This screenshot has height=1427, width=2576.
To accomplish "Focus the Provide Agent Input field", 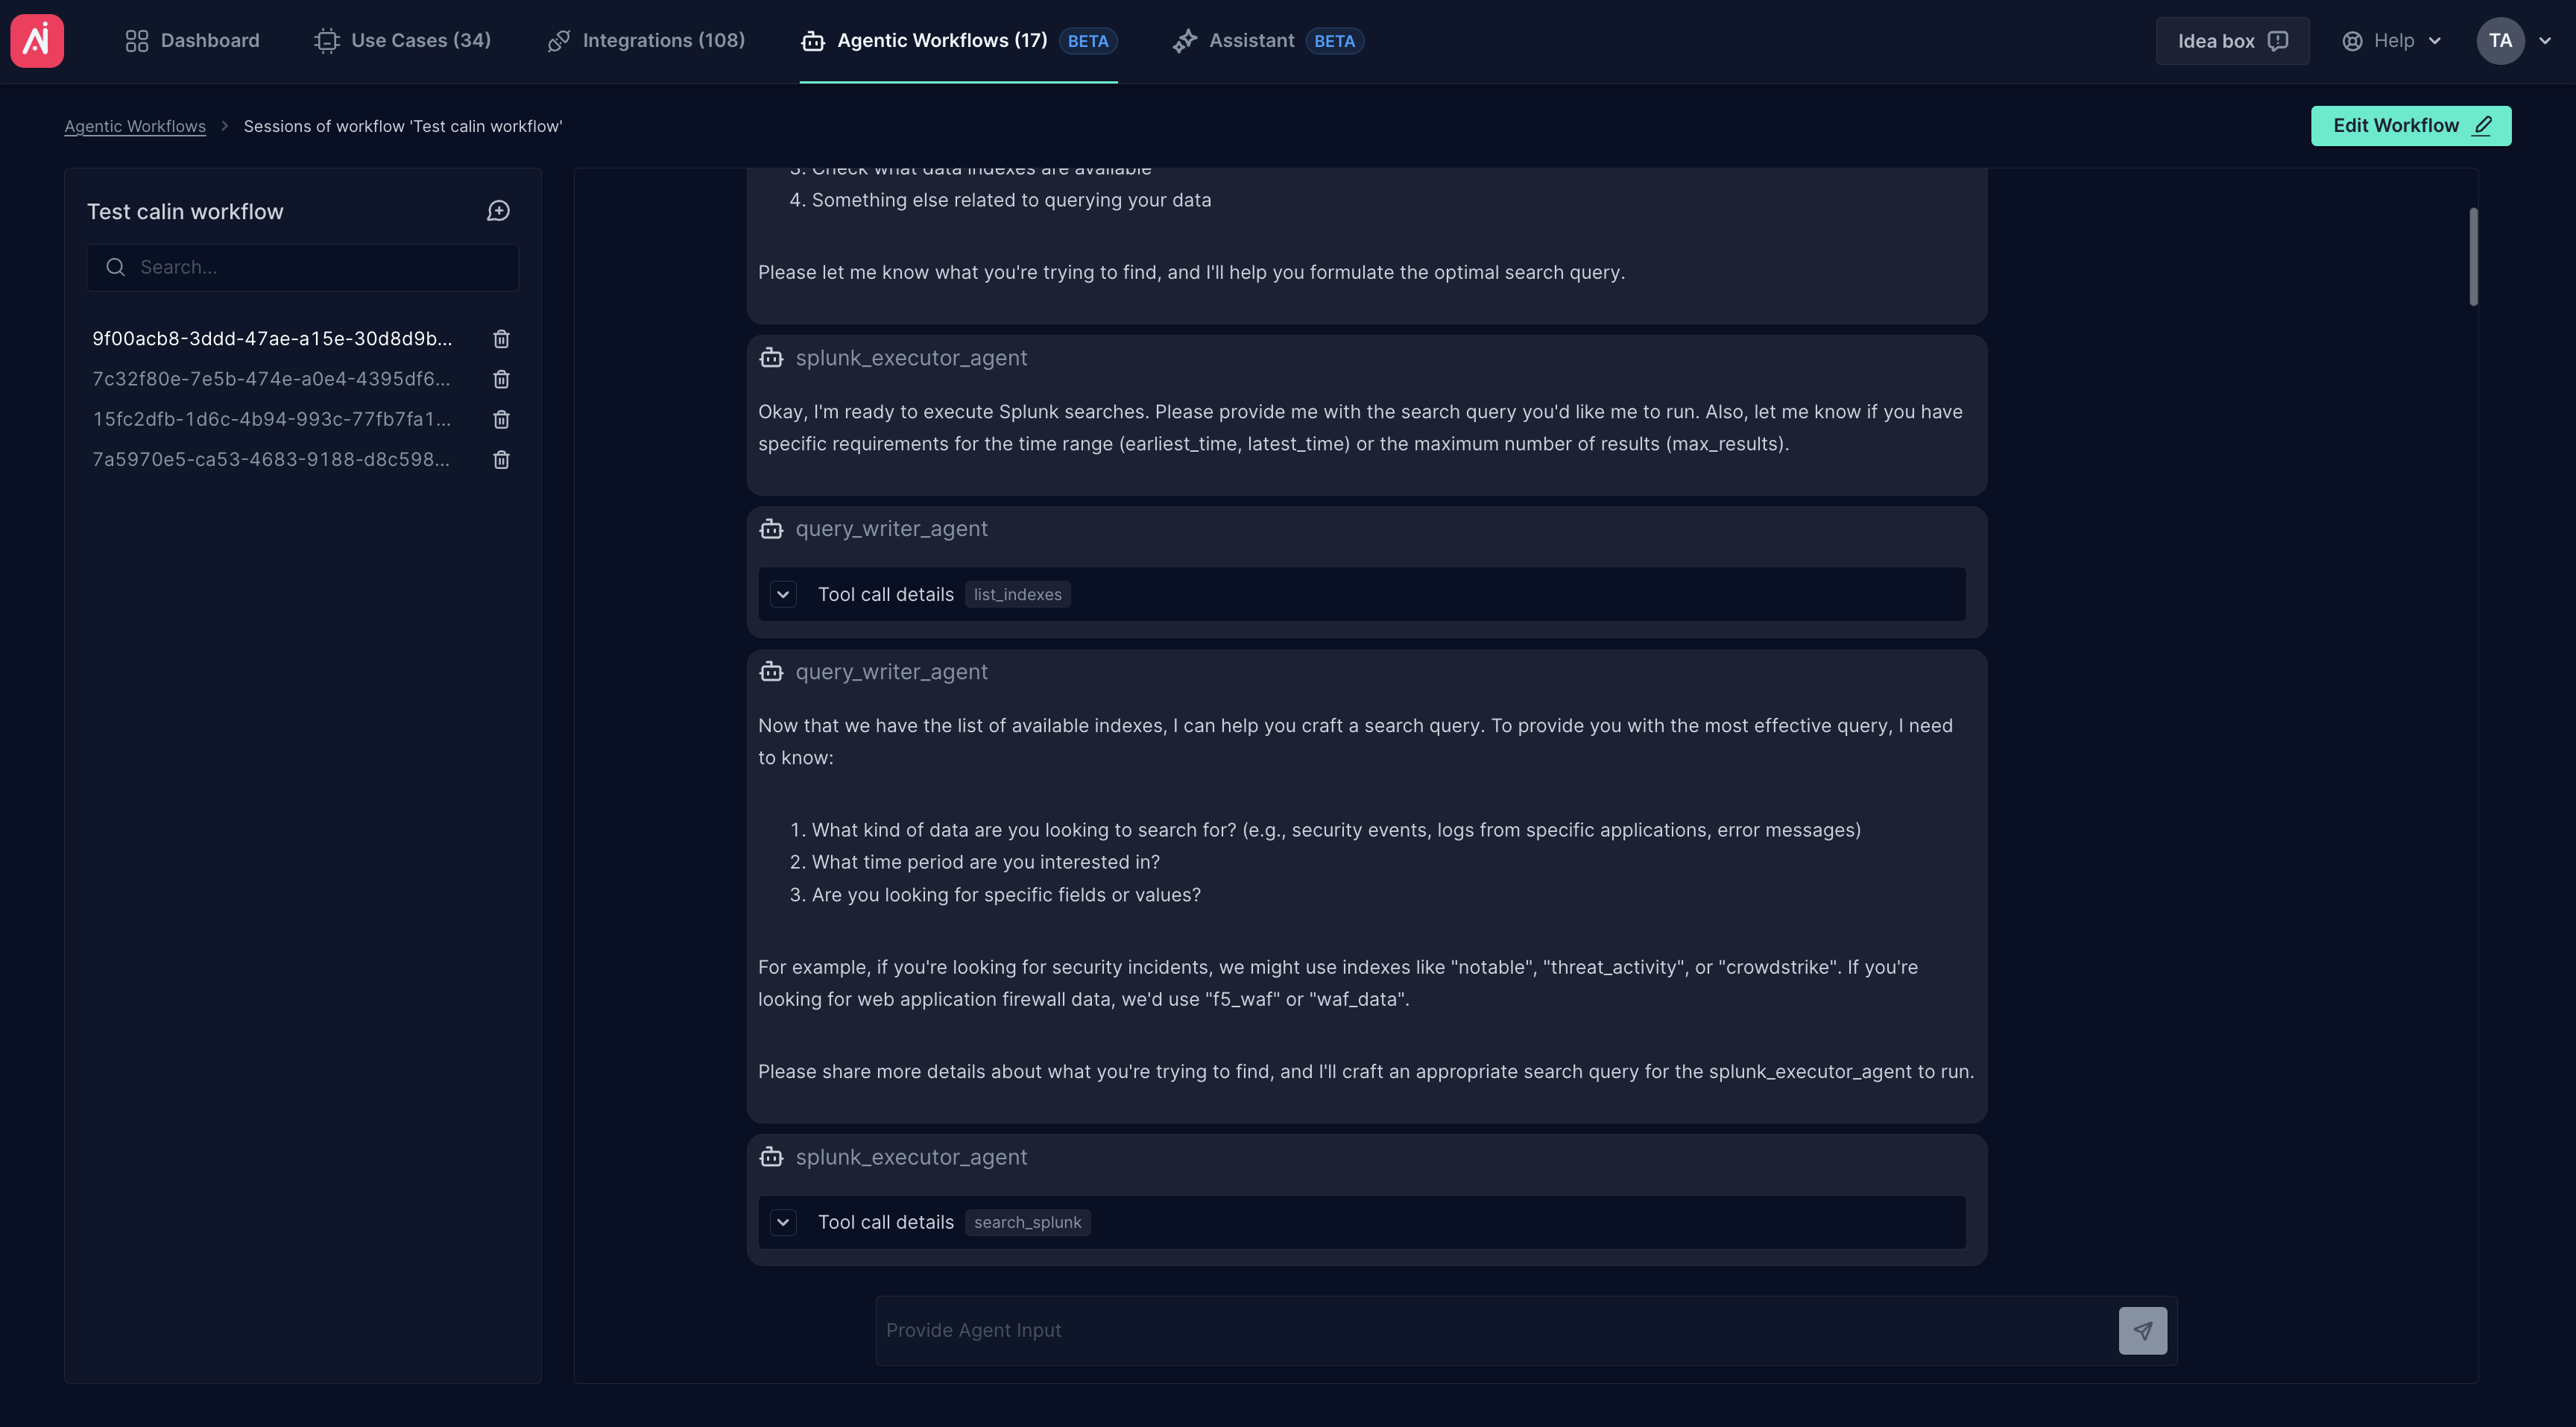I will tap(1495, 1330).
